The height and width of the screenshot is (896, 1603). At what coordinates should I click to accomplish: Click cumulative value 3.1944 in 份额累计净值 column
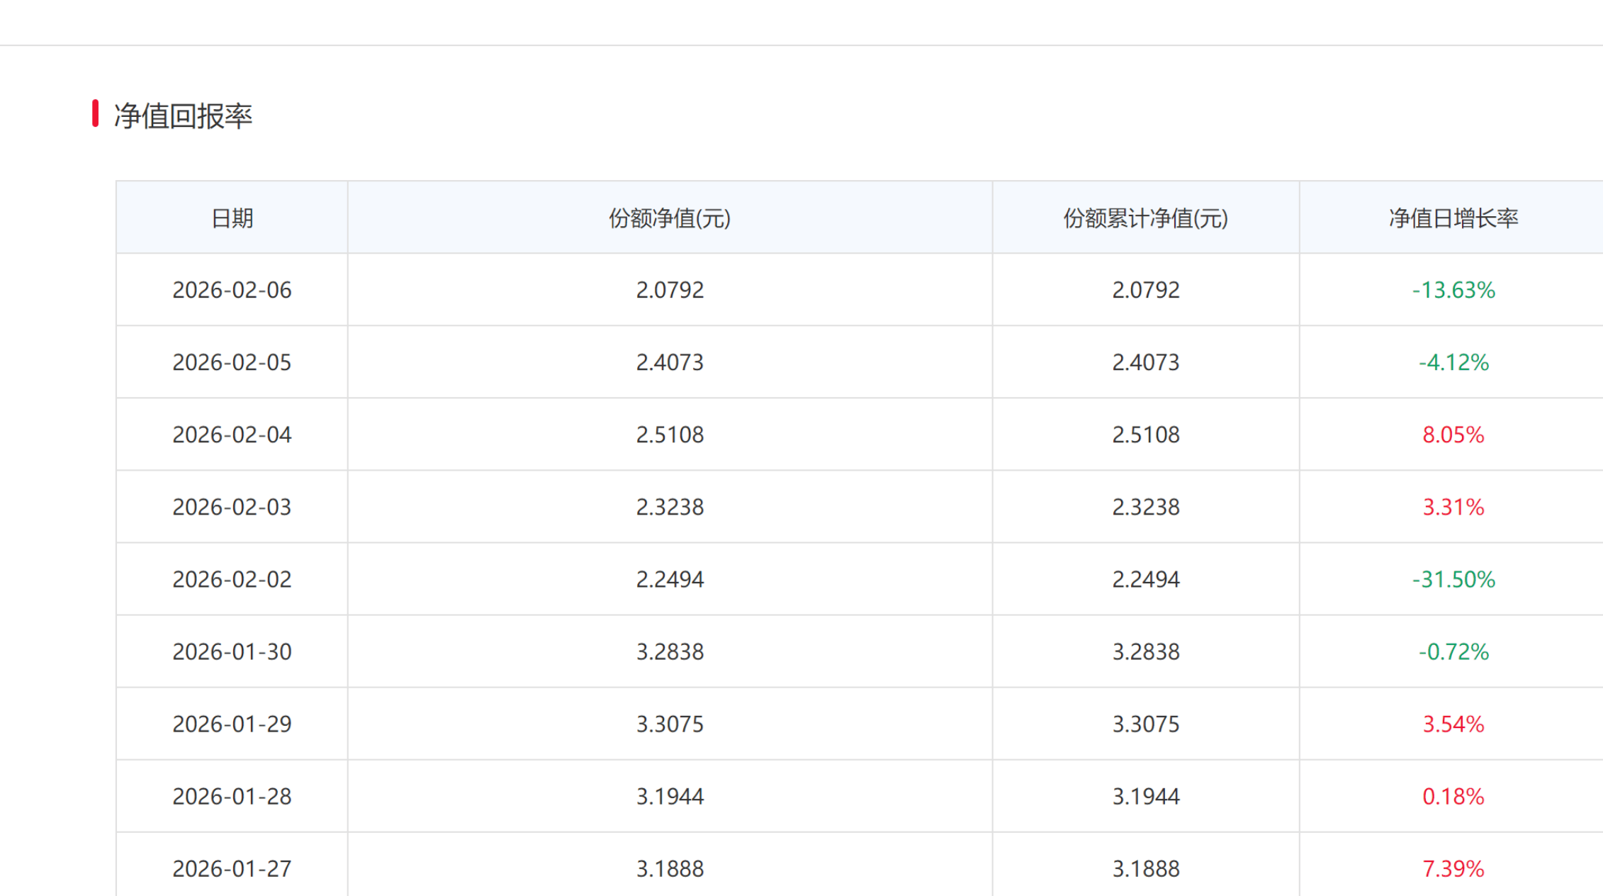1145,796
